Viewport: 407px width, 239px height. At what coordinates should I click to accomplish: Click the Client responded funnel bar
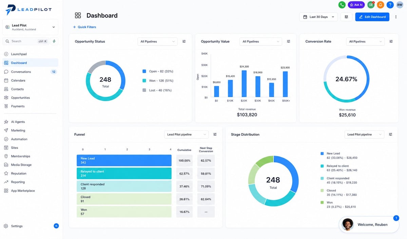(124, 186)
